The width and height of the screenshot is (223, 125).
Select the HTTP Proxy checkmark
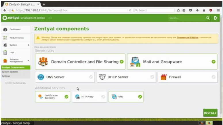[103, 97]
